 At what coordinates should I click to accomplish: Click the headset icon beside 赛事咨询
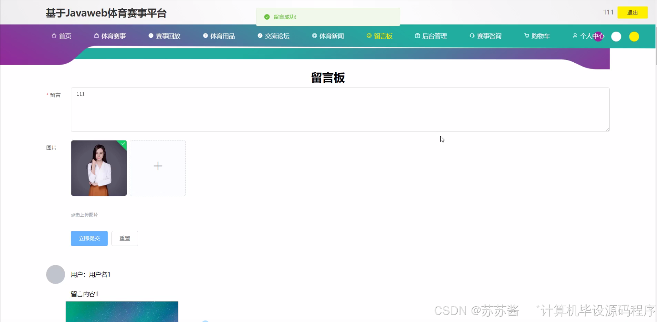point(472,36)
